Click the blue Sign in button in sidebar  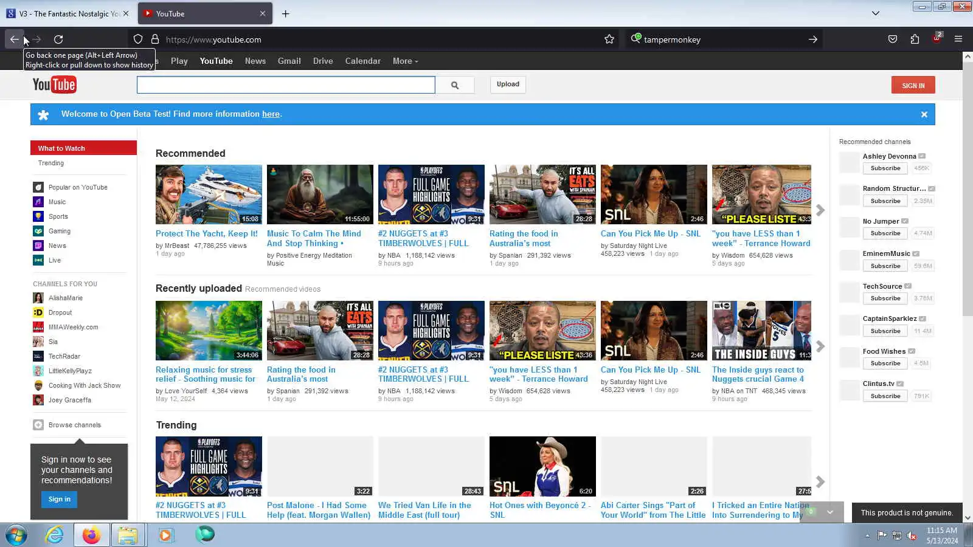[x=60, y=500]
